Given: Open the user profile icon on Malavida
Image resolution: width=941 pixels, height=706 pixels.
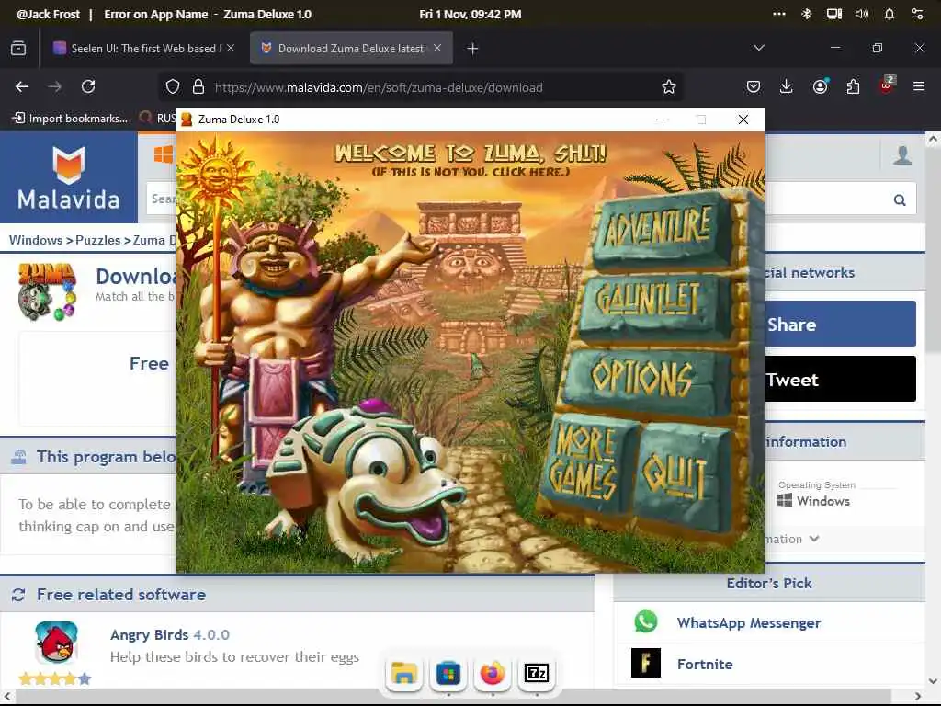Looking at the screenshot, I should click(x=902, y=154).
